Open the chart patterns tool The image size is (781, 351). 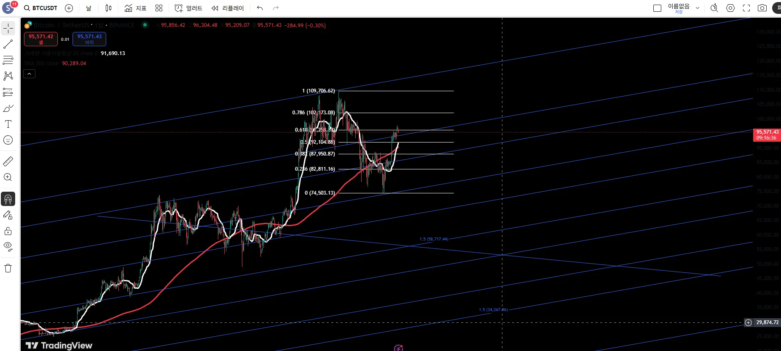coord(8,76)
